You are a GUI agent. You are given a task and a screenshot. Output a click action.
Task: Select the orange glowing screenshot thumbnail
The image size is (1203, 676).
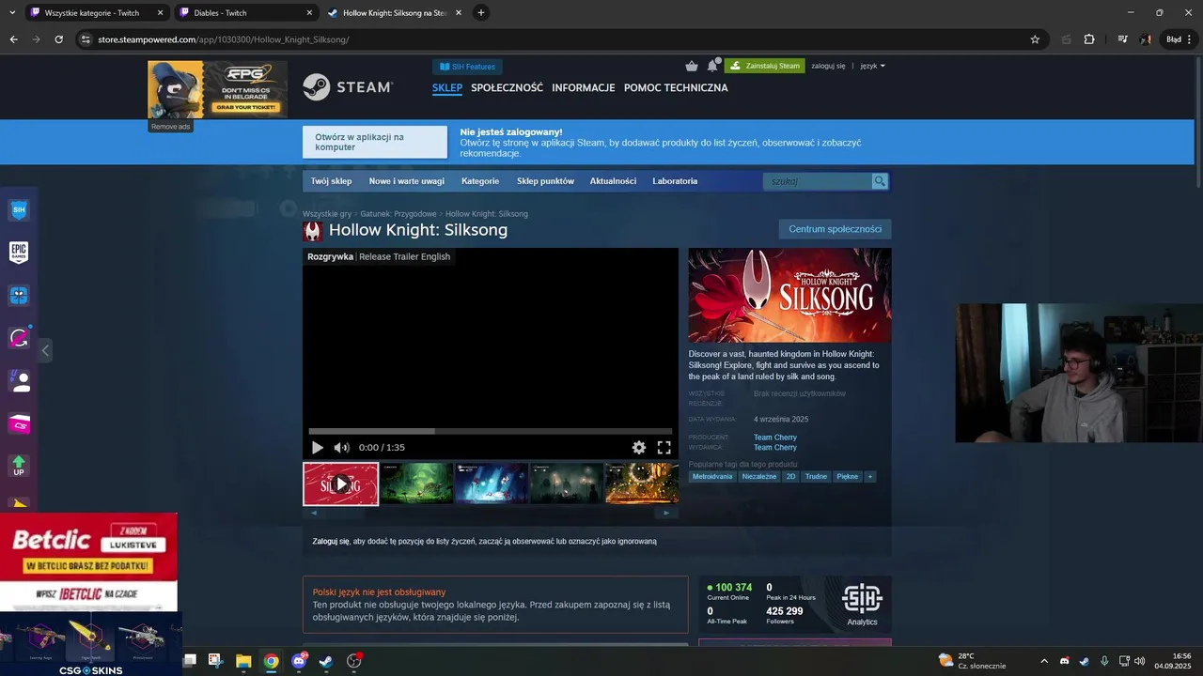coord(642,484)
